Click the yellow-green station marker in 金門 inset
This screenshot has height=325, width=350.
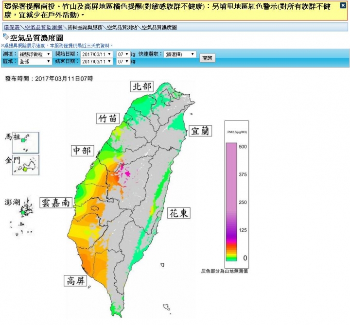(25, 170)
